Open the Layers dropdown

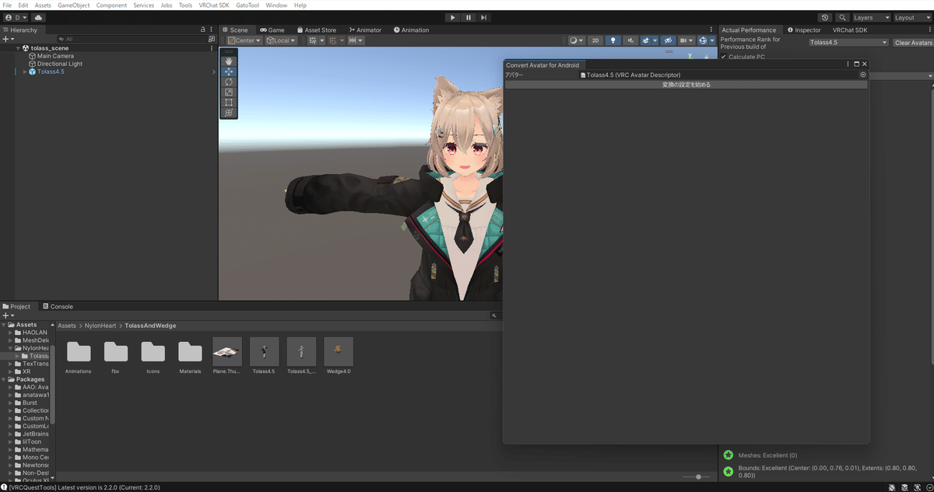pyautogui.click(x=870, y=17)
